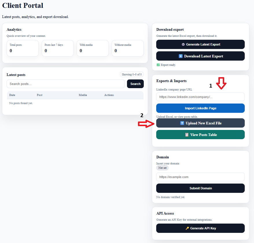Focus the Search posts input field
The image size is (254, 243).
(66, 84)
